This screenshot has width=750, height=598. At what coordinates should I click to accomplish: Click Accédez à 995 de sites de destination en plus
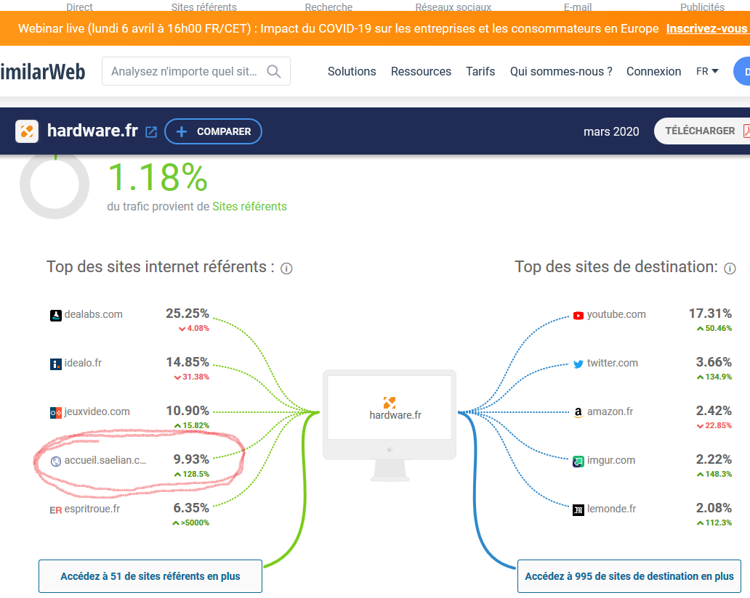(x=629, y=576)
